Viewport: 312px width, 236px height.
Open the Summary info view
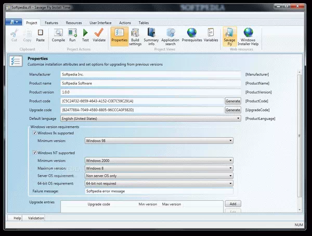pyautogui.click(x=151, y=36)
